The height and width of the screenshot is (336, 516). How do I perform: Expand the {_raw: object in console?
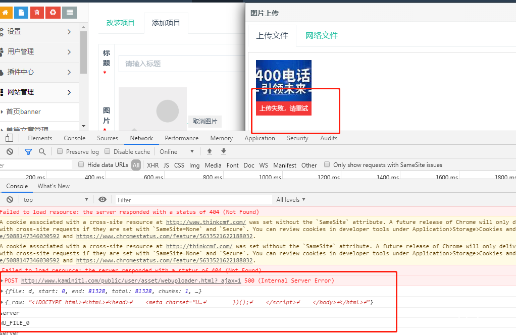click(x=3, y=302)
